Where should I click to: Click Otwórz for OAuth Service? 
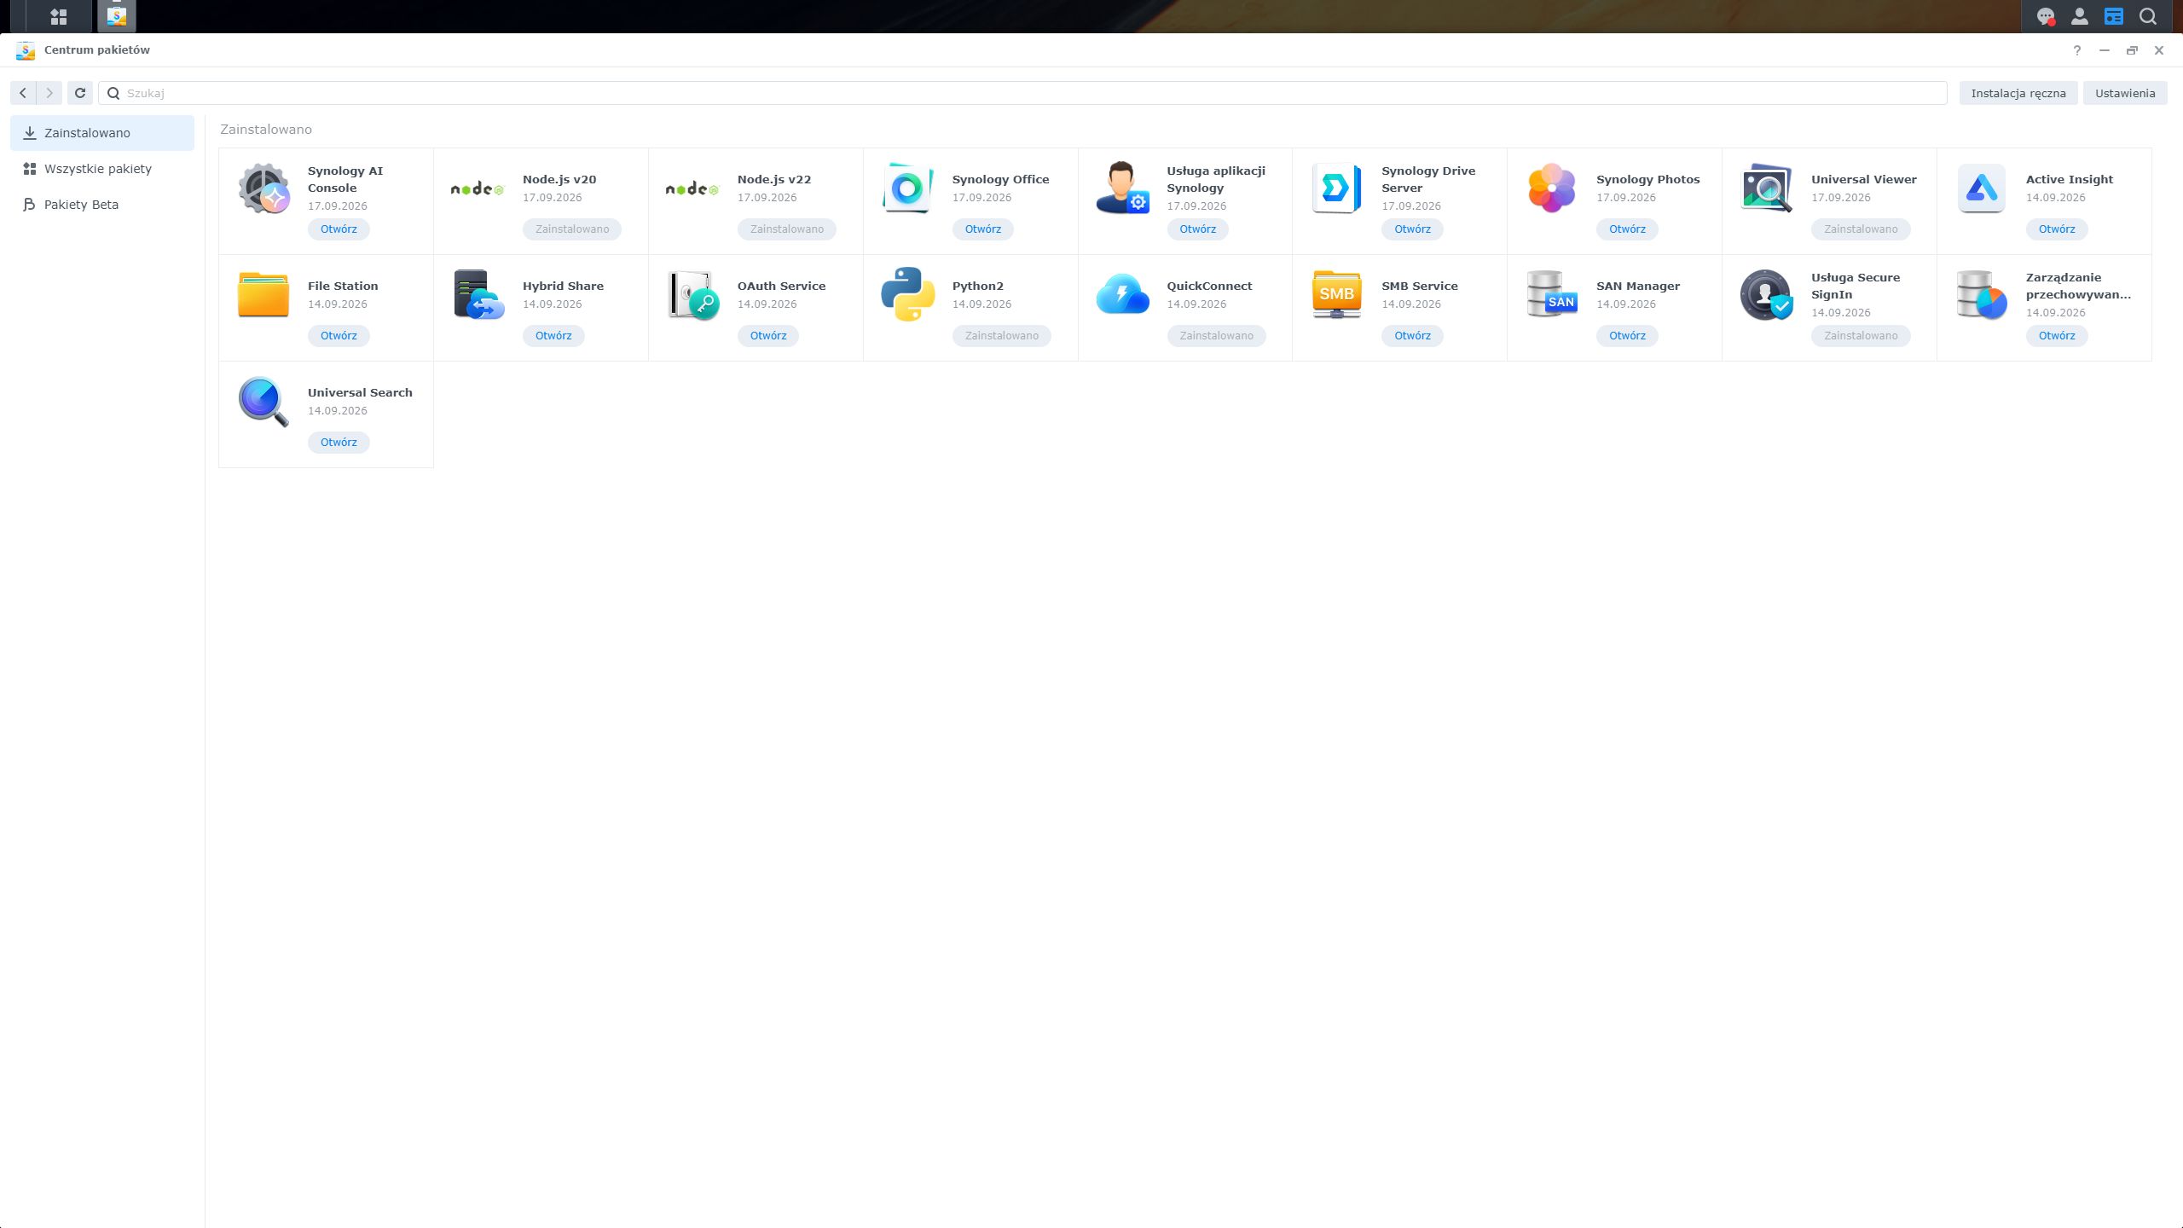point(768,336)
